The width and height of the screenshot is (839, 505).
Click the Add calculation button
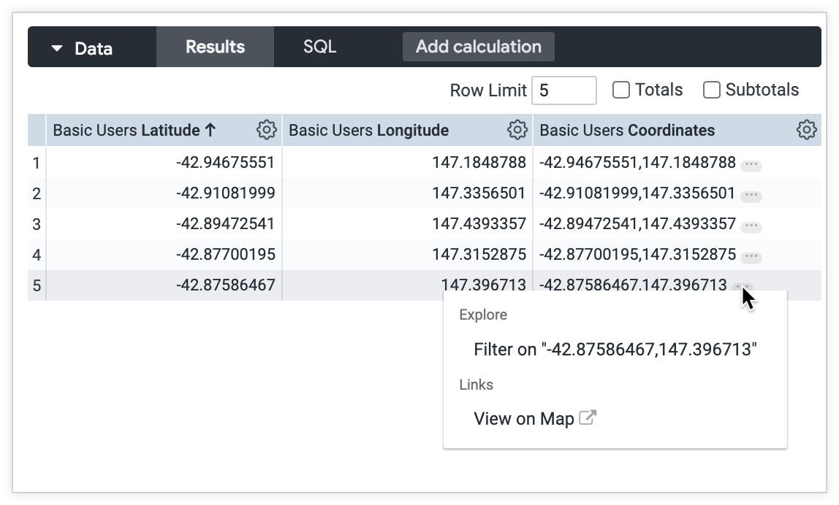point(479,47)
